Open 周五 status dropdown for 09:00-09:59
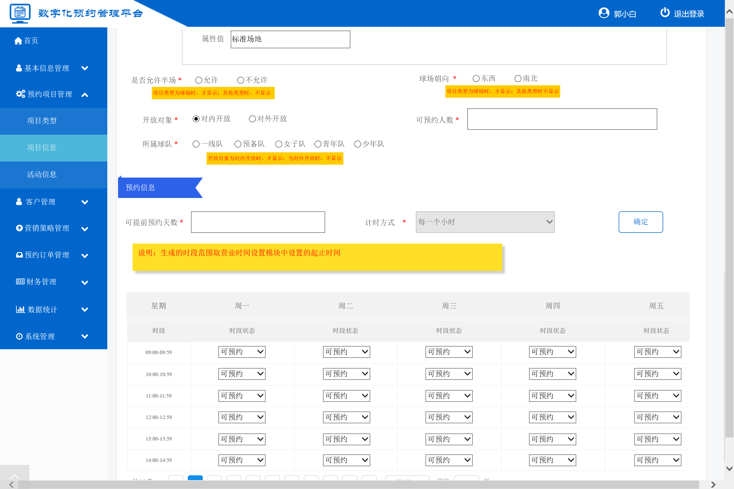734x489 pixels. 658,352
